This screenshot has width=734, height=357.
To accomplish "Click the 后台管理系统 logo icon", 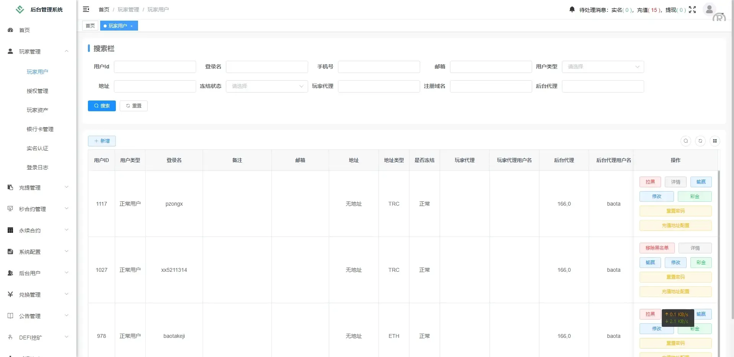I will pyautogui.click(x=19, y=10).
